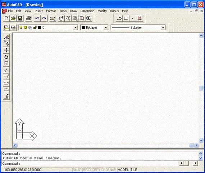Screen dimensions: 205x173
Task: Expand the linetype ByLayer dropdown arrow
Action: pyautogui.click(x=163, y=28)
